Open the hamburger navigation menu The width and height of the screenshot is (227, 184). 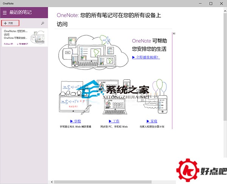5,12
